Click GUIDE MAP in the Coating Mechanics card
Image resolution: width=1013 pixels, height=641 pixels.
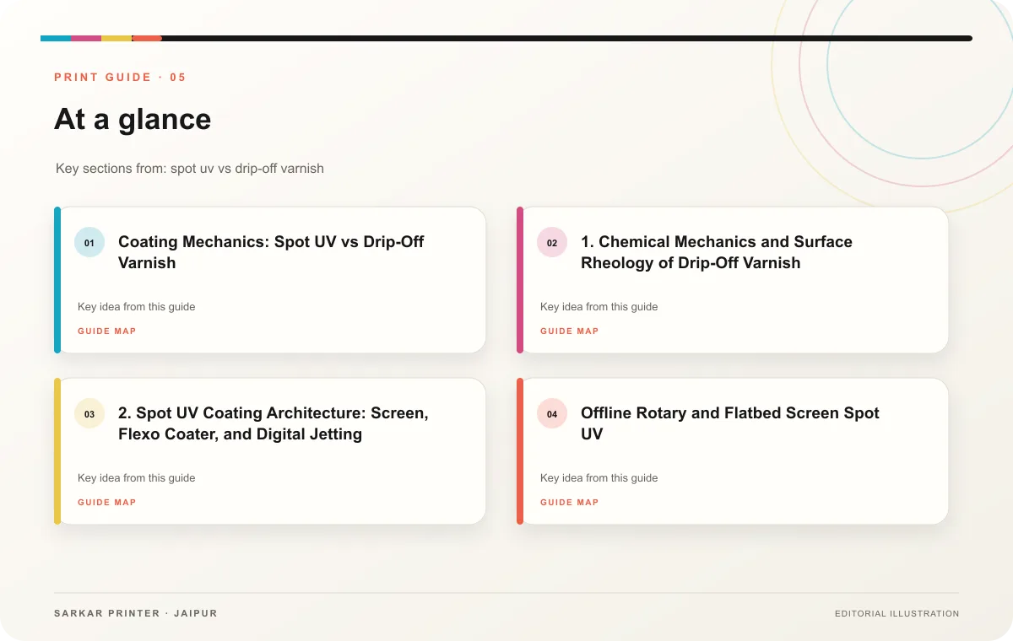107,331
